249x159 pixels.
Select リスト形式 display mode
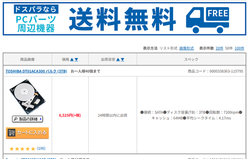[168, 48]
